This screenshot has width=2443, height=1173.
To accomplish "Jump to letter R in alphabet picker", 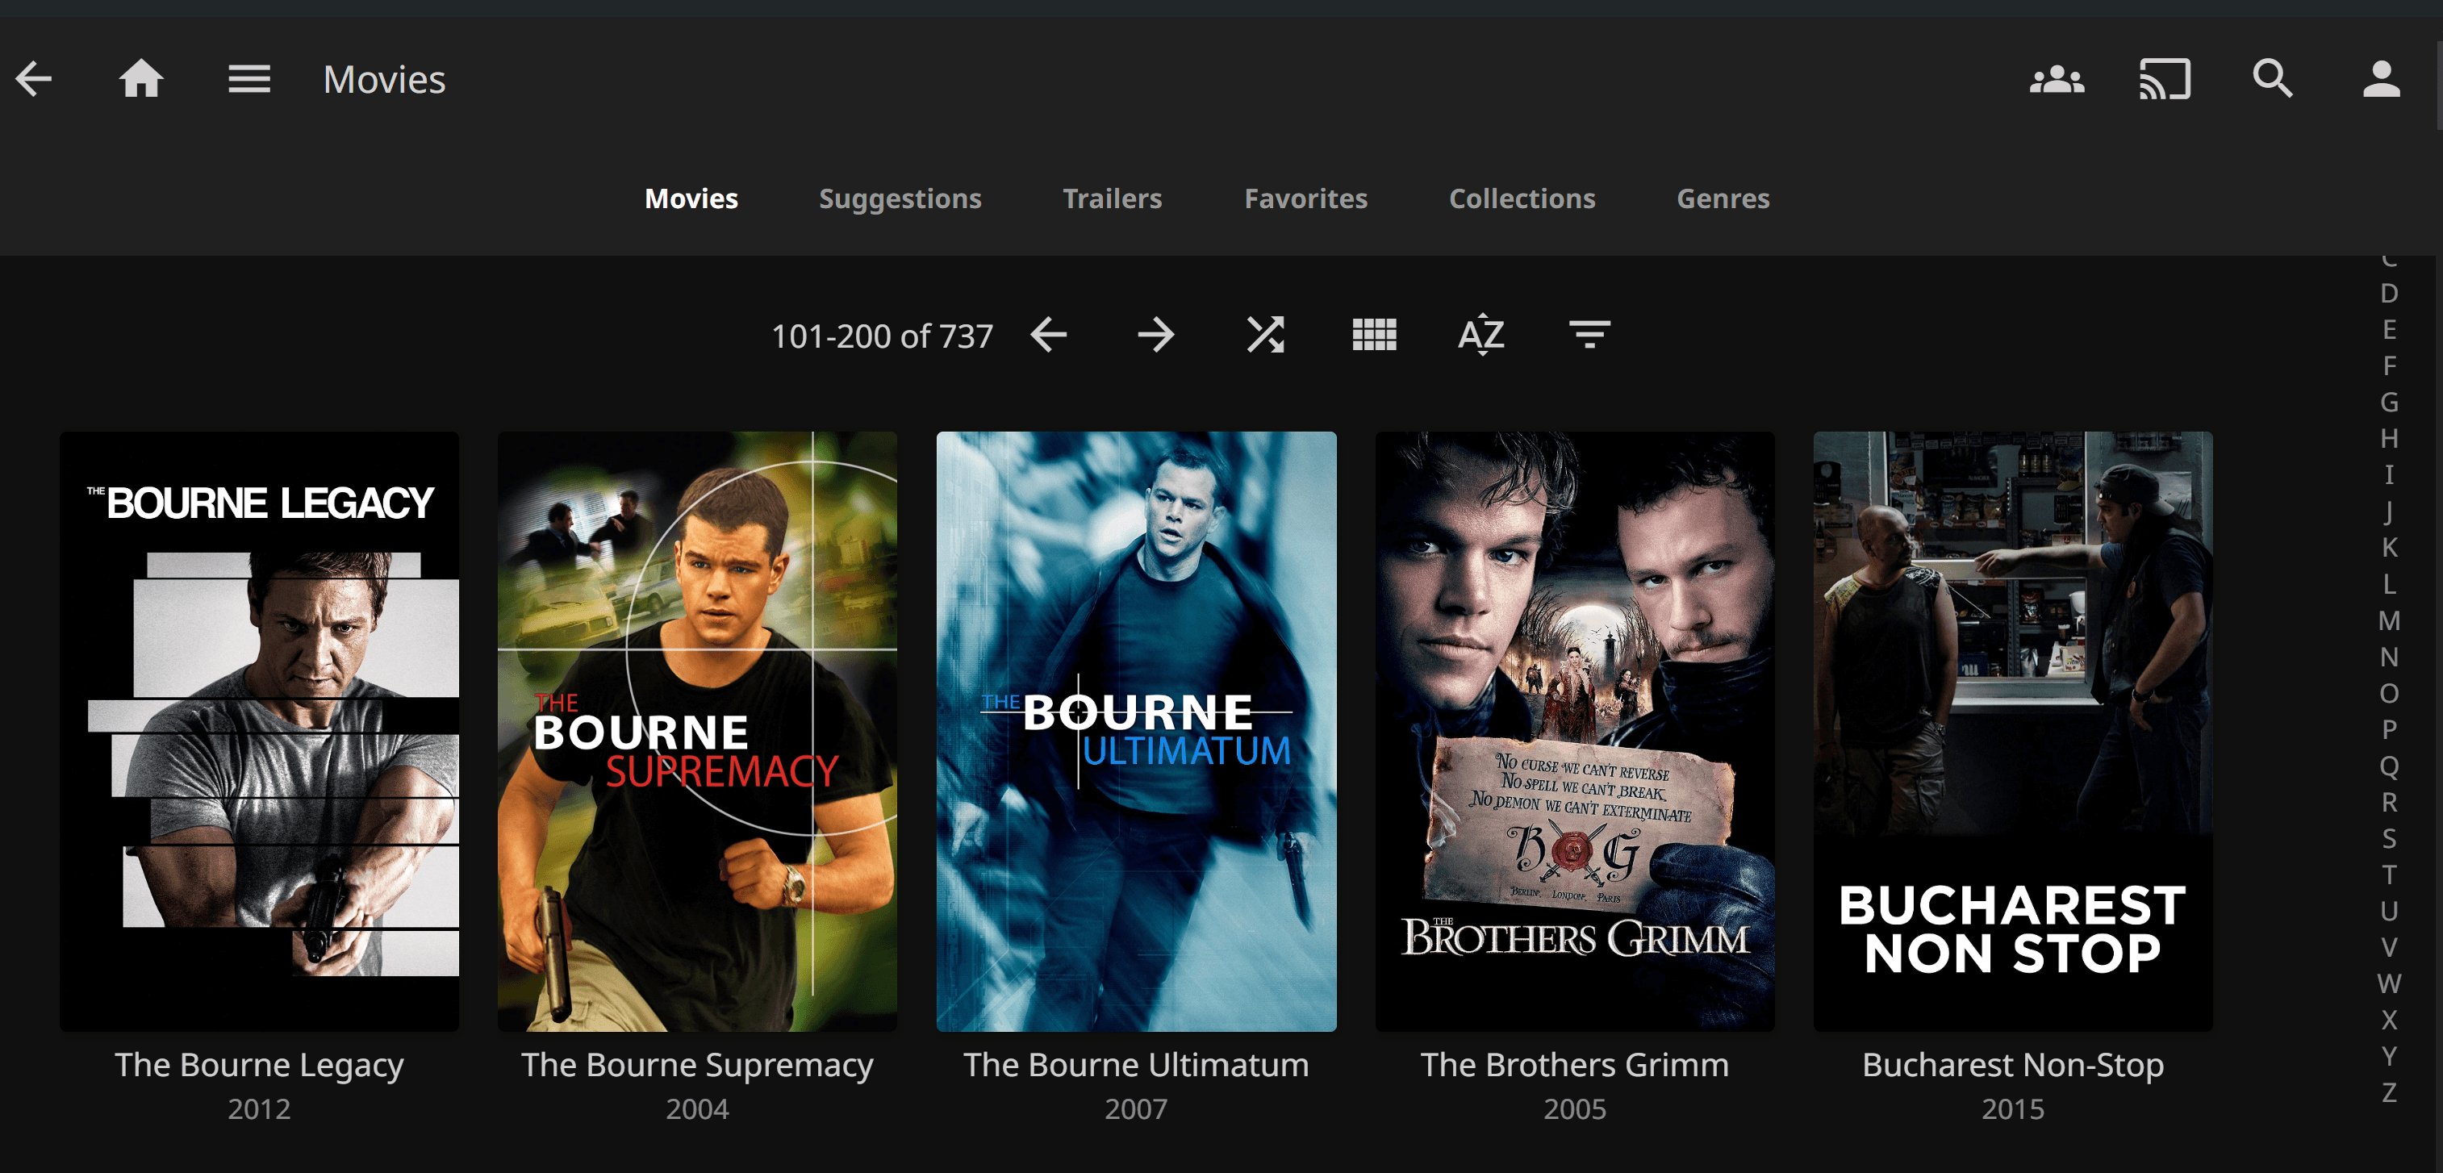I will pos(2389,801).
